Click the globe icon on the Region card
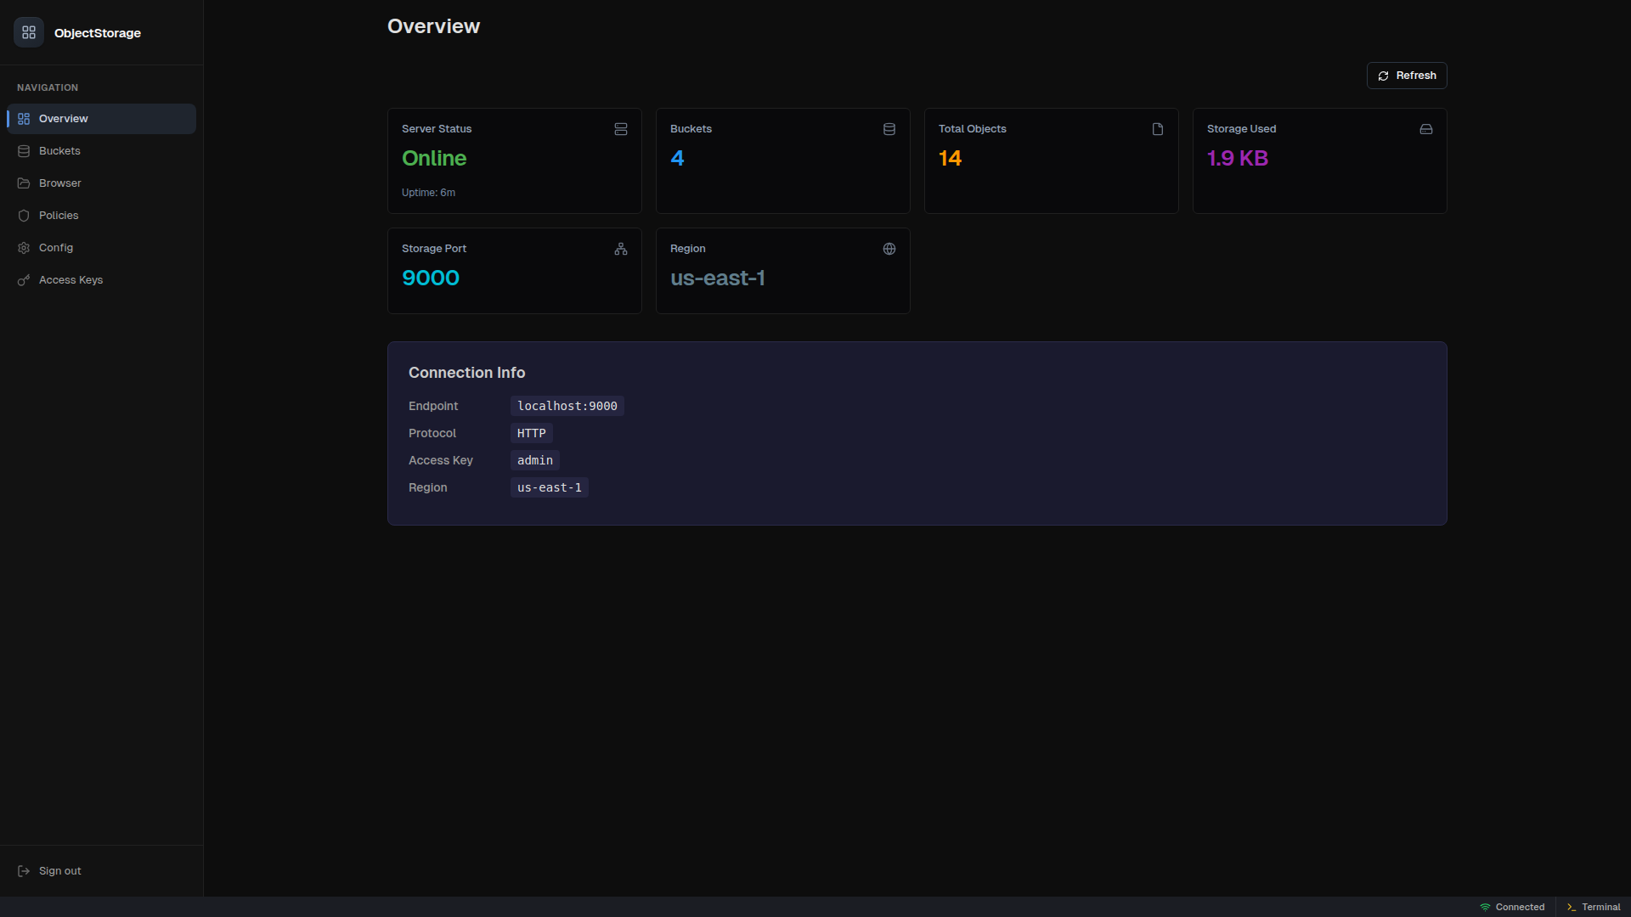The width and height of the screenshot is (1631, 917). 889,249
